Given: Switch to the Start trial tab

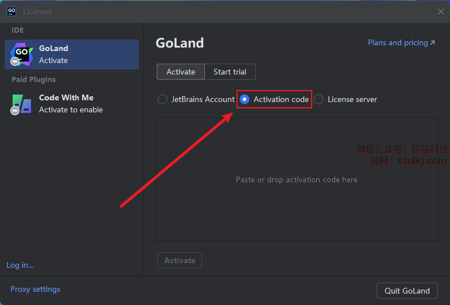Looking at the screenshot, I should pyautogui.click(x=230, y=72).
